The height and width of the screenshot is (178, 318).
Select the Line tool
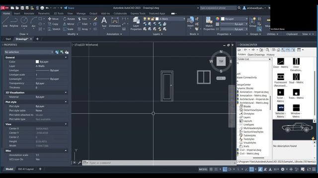5,22
